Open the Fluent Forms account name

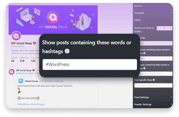coord(32,81)
